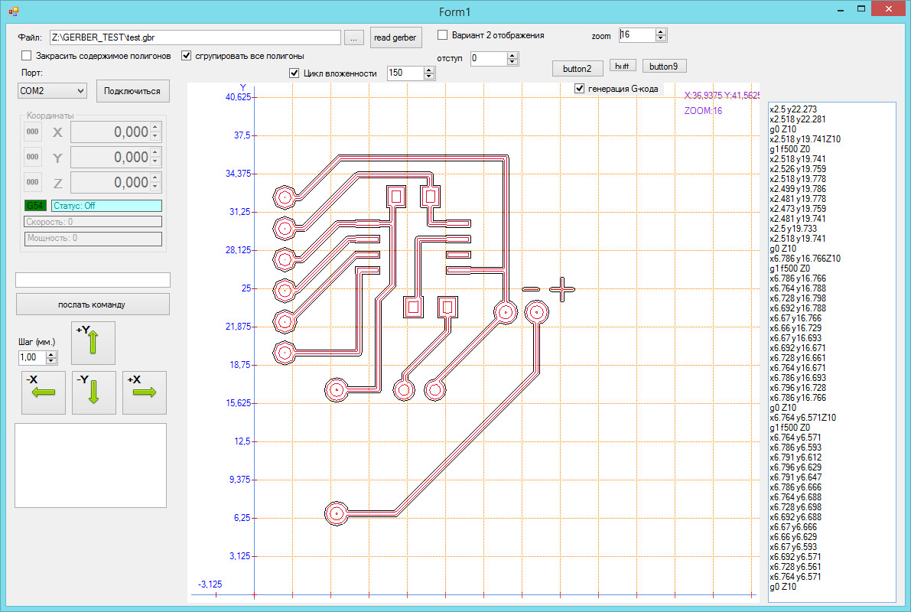Uncheck сгрупировать все полигоны checkbox
This screenshot has height=612, width=911.
pos(186,56)
